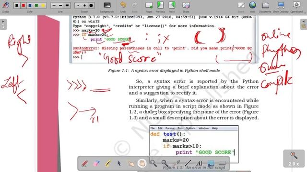Select the green pen color
307x172 pixels.
click(36, 5)
